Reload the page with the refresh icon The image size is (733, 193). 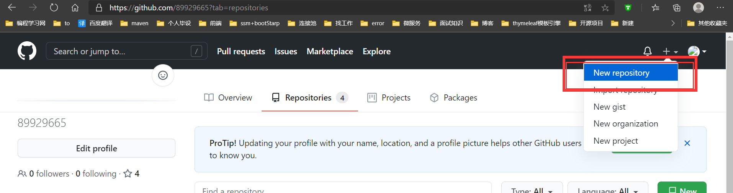tap(54, 8)
